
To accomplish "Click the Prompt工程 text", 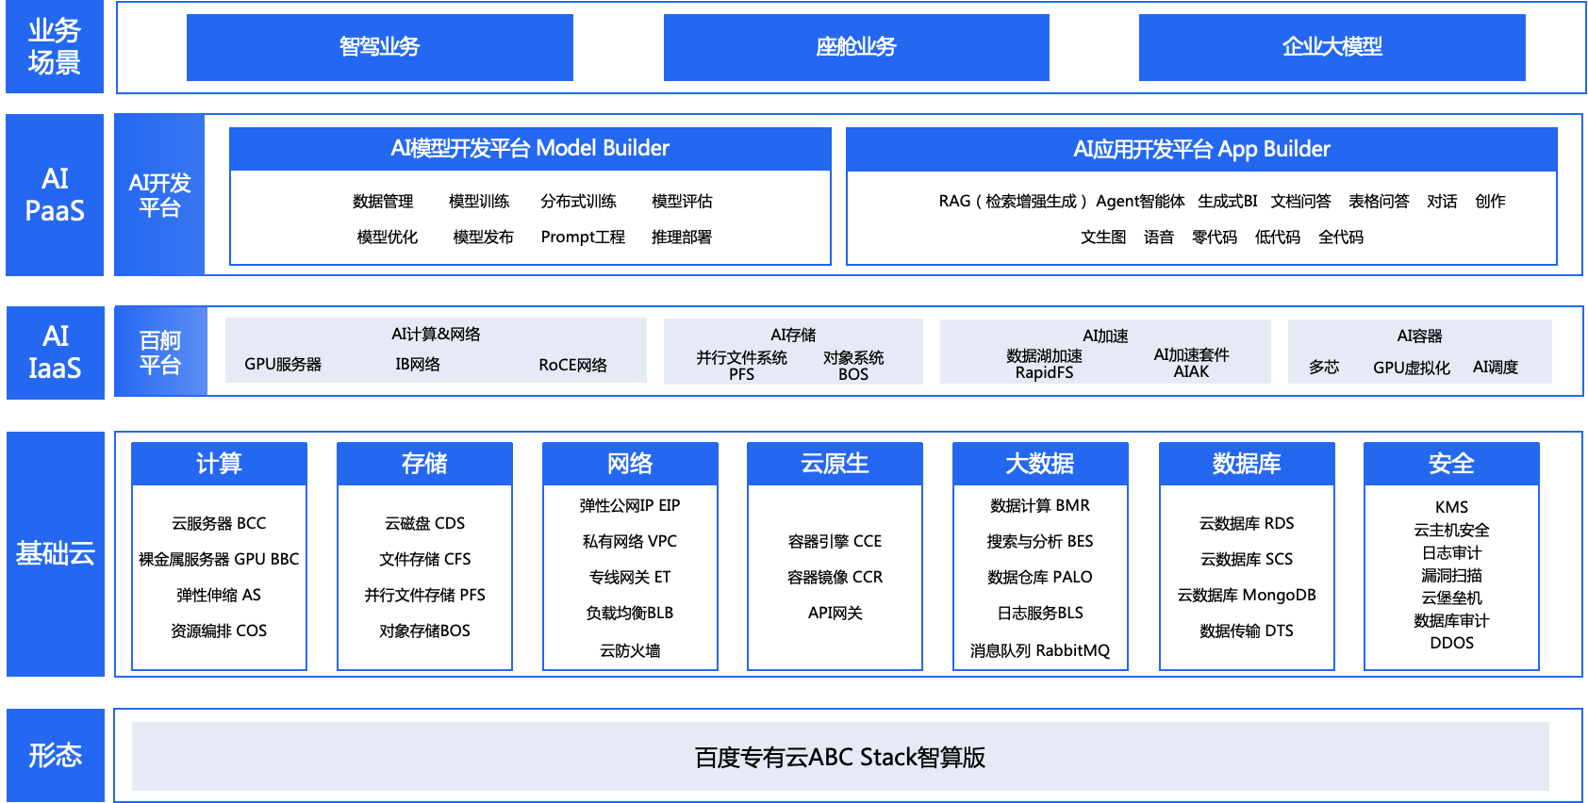I will click(583, 238).
